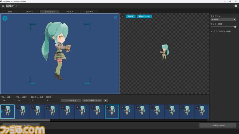Select frame thumbnail 1
The image size is (239, 134).
point(7,112)
